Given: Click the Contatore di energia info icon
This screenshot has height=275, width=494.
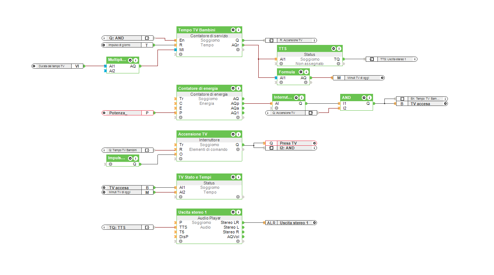Looking at the screenshot, I should pos(239,88).
